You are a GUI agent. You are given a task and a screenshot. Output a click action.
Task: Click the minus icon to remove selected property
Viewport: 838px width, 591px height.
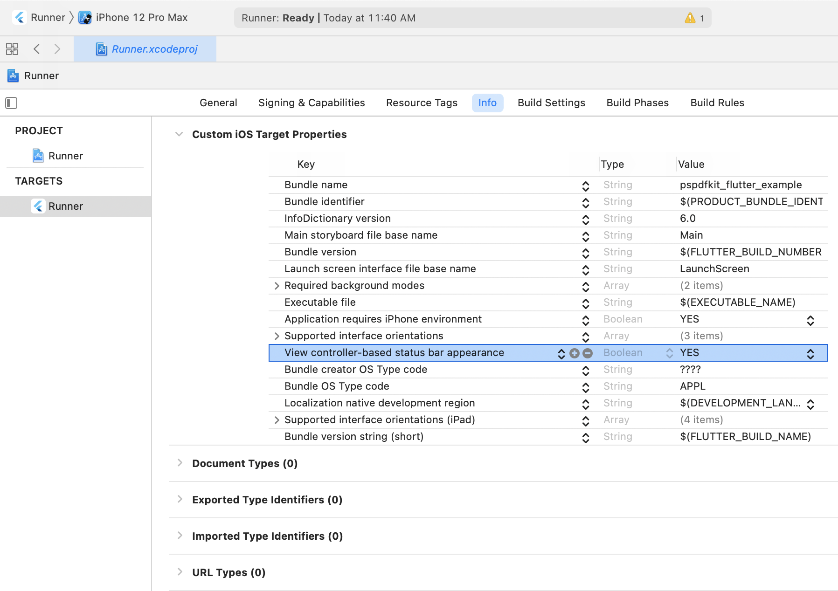pos(588,353)
